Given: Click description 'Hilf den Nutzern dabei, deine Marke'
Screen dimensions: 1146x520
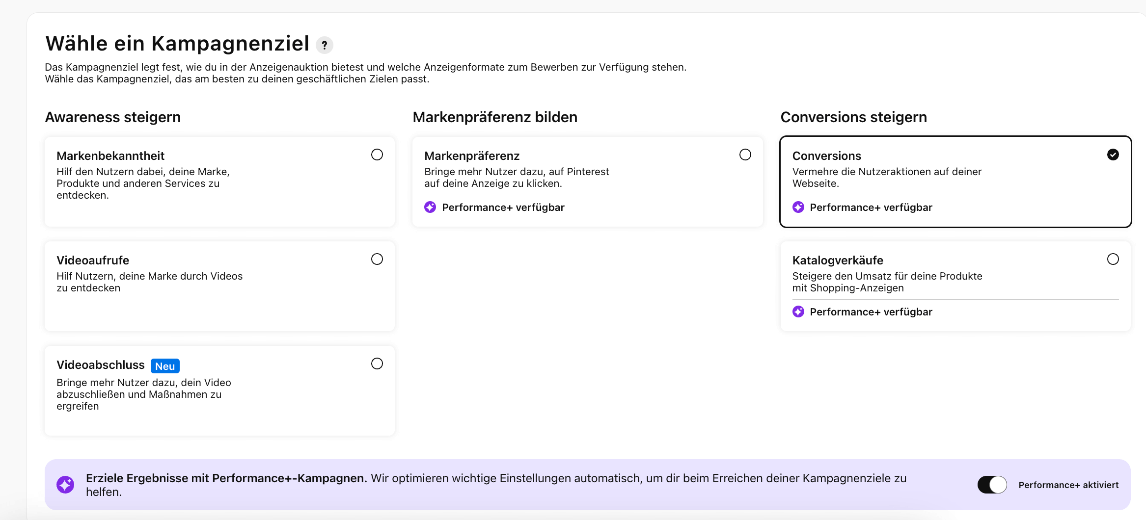Looking at the screenshot, I should tap(143, 183).
